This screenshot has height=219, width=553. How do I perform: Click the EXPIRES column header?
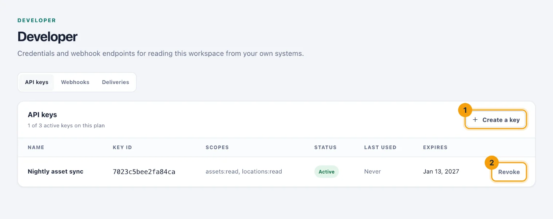pos(435,147)
